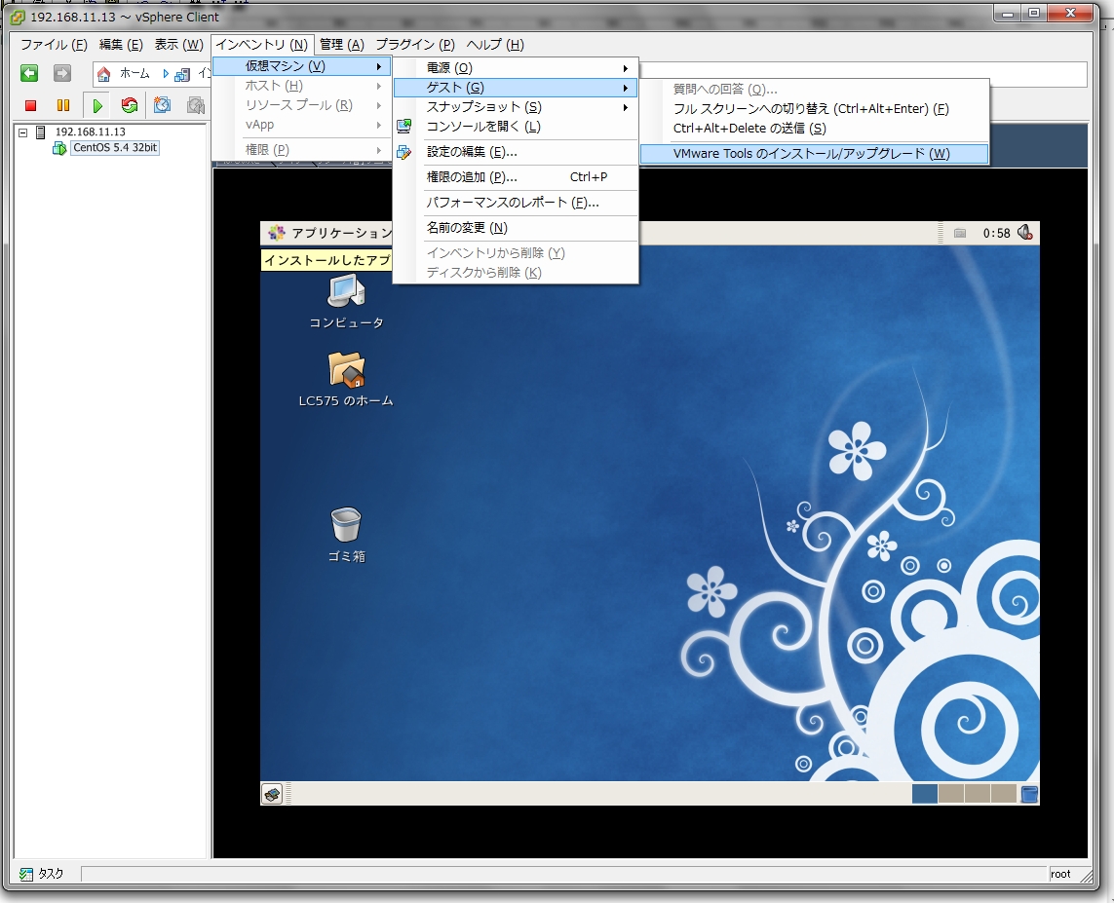The width and height of the screenshot is (1114, 903).
Task: Click the forward navigation arrow
Action: pyautogui.click(x=62, y=73)
